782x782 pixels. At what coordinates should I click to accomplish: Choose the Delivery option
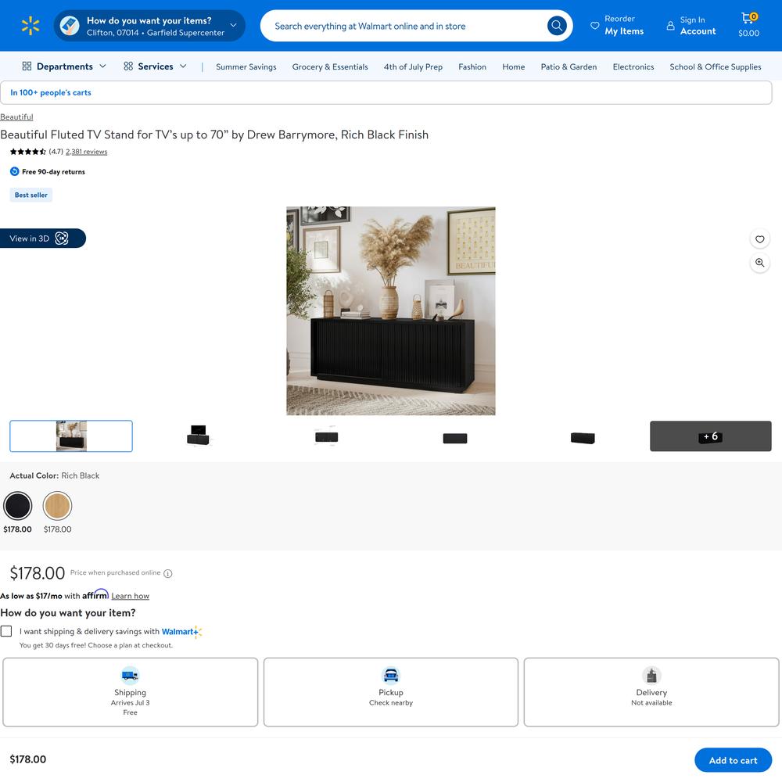(x=651, y=692)
